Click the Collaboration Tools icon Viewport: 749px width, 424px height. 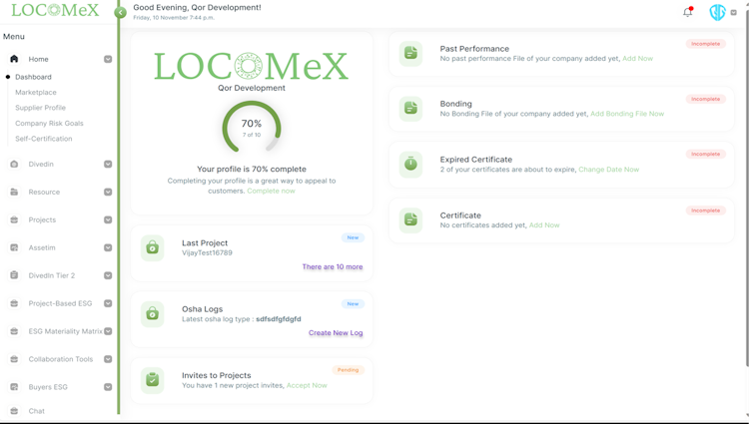tap(14, 359)
